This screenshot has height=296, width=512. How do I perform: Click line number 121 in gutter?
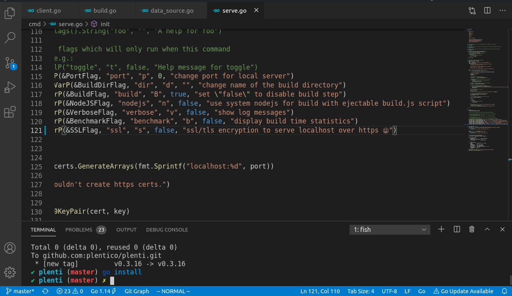[x=36, y=130]
